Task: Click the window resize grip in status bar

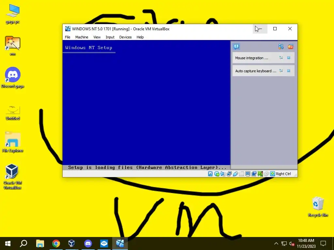Action: (x=295, y=175)
